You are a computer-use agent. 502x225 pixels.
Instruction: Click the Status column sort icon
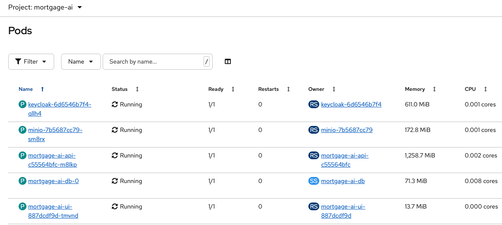point(137,89)
